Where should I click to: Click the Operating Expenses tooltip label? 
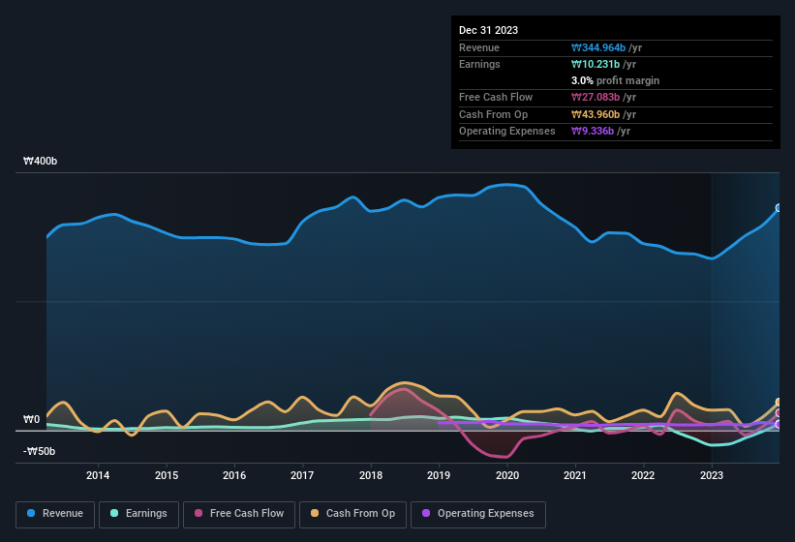(507, 132)
